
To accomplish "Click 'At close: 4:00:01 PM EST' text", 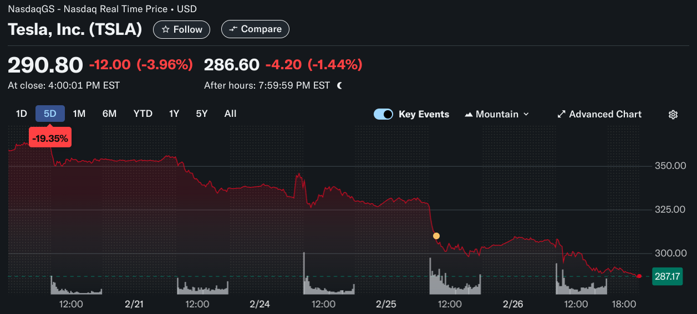I will click(64, 85).
